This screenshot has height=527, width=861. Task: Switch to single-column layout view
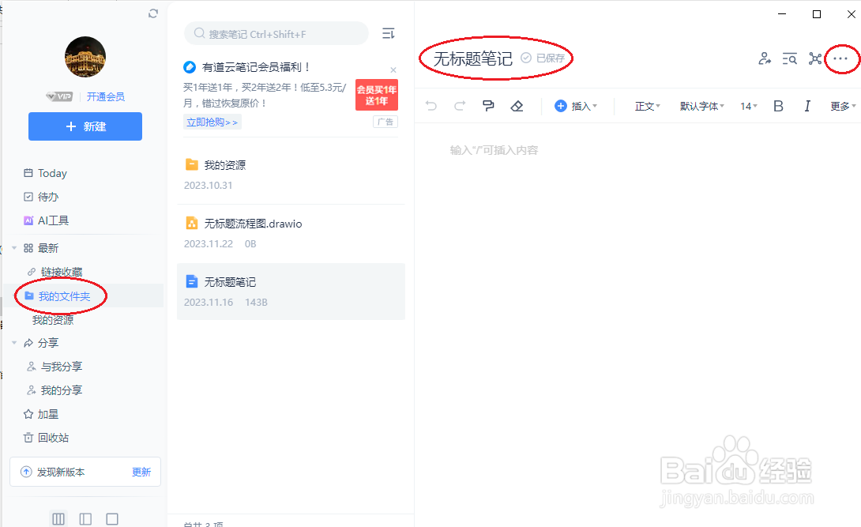click(x=112, y=519)
